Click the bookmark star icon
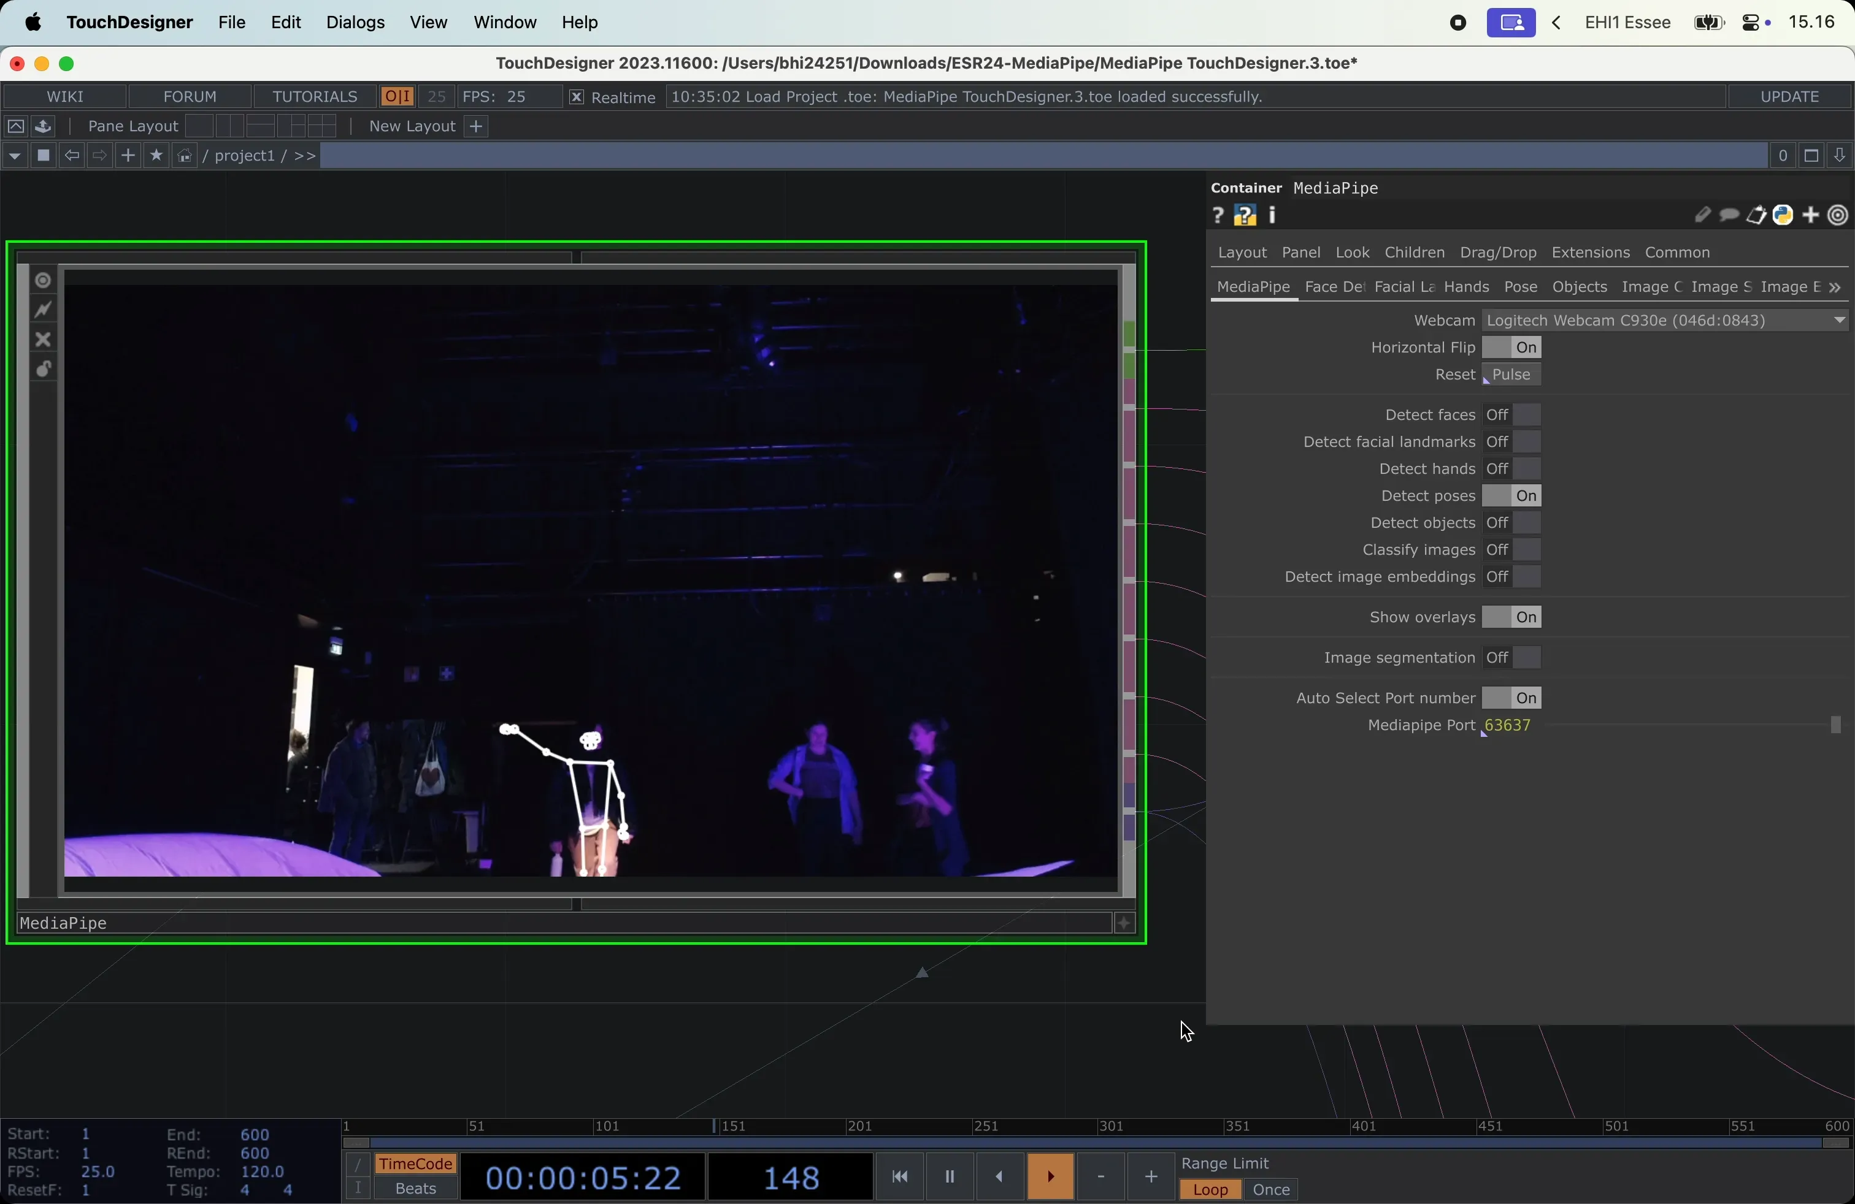The width and height of the screenshot is (1855, 1204). (x=156, y=156)
